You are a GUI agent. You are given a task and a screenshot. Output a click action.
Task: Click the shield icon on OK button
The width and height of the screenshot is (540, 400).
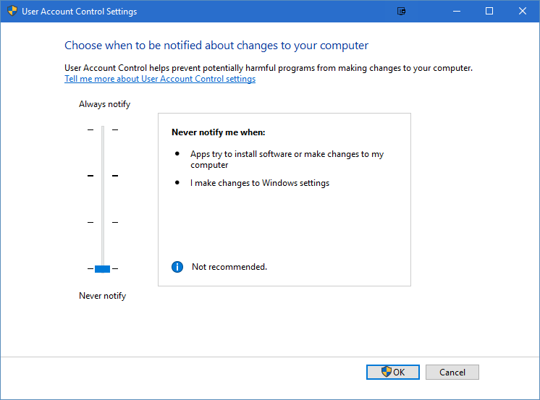386,372
